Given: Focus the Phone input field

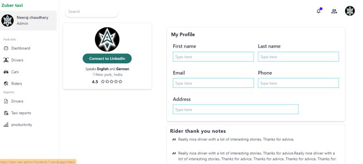Looking at the screenshot, I should click(x=298, y=83).
